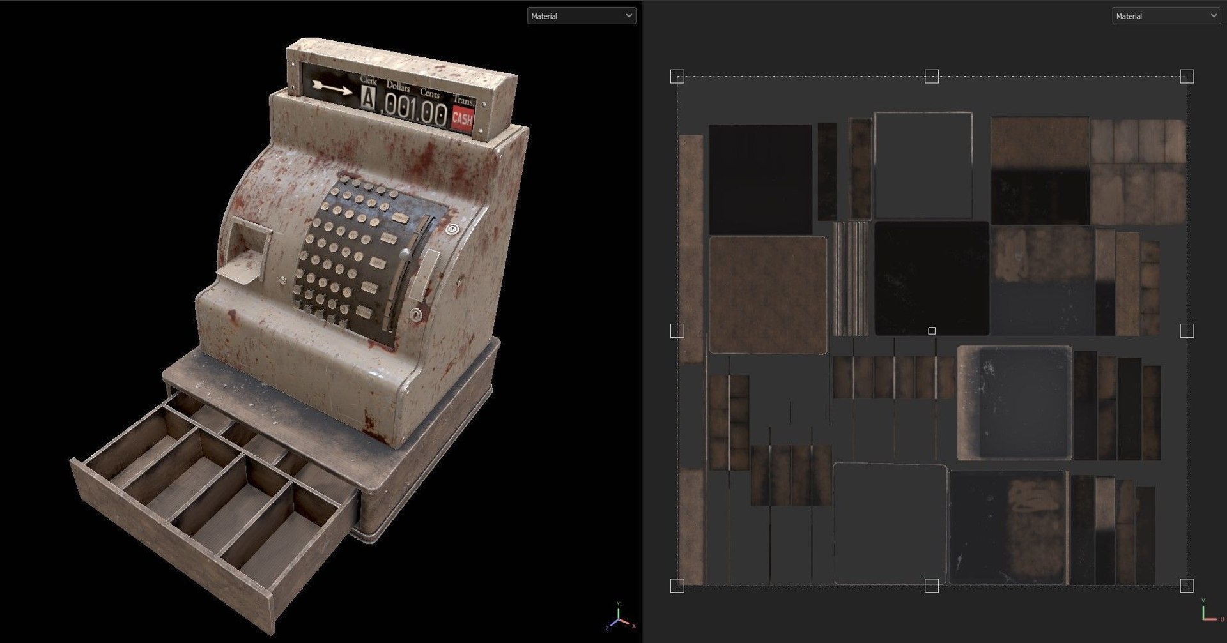Select the top-center edge handle of the UV bounding box
Image resolution: width=1227 pixels, height=643 pixels.
pos(932,77)
